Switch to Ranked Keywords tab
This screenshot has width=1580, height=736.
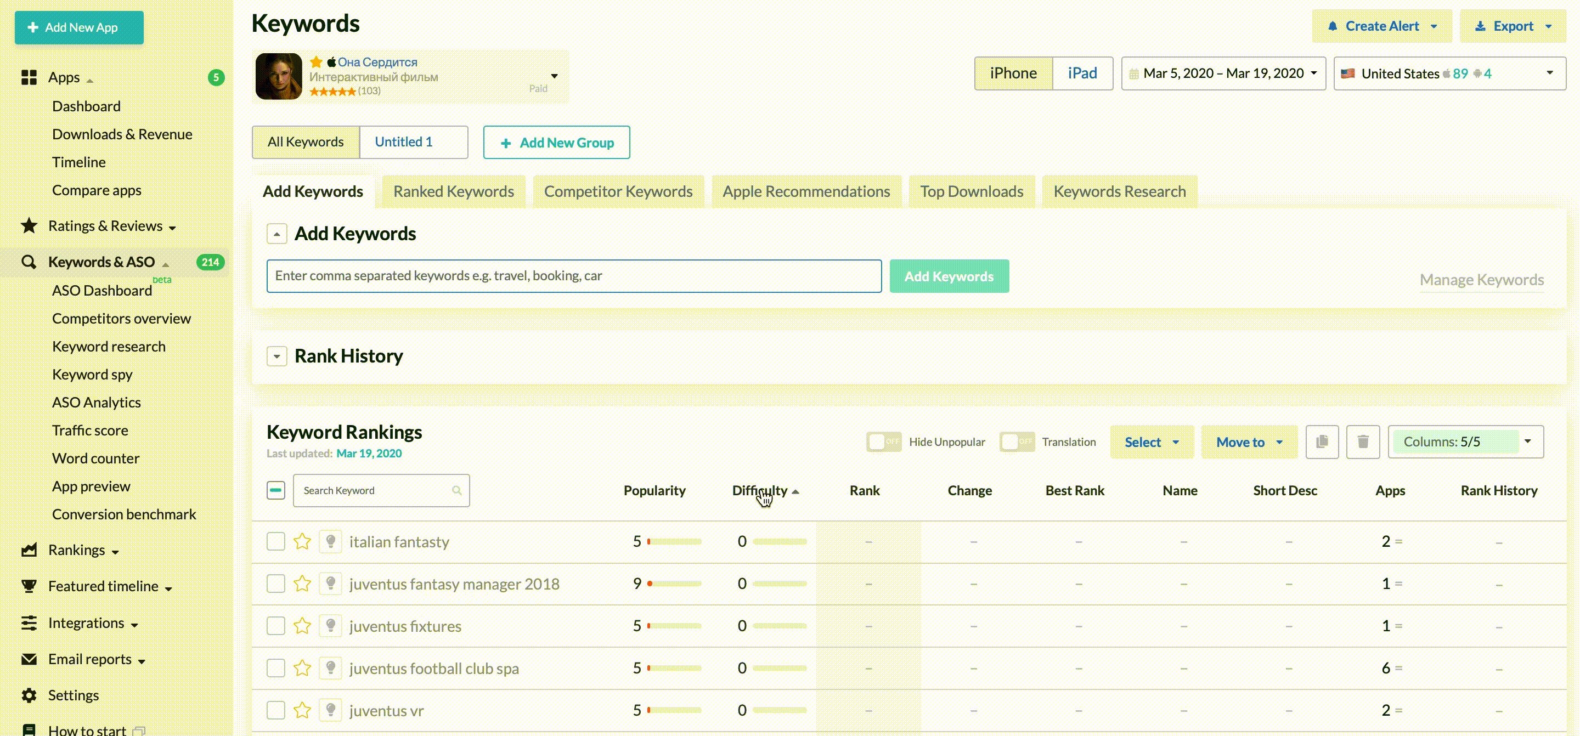(453, 191)
